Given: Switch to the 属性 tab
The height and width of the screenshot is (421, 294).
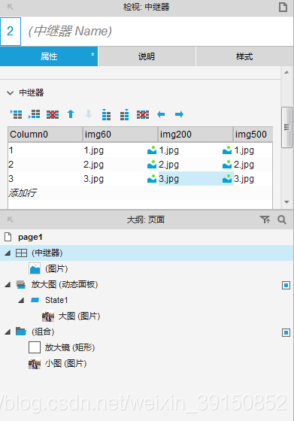Looking at the screenshot, I should tap(49, 56).
